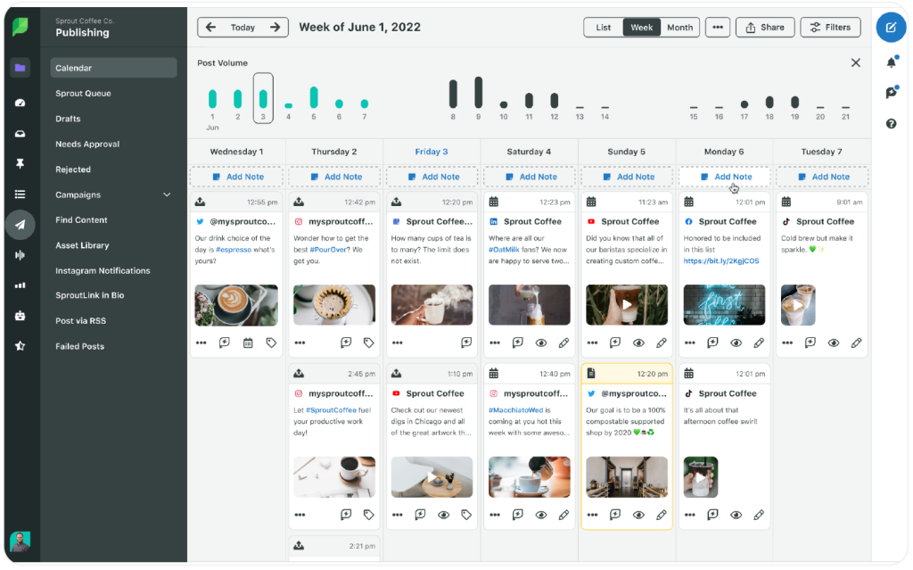Click the pin icon in the left sidebar

pyautogui.click(x=21, y=163)
